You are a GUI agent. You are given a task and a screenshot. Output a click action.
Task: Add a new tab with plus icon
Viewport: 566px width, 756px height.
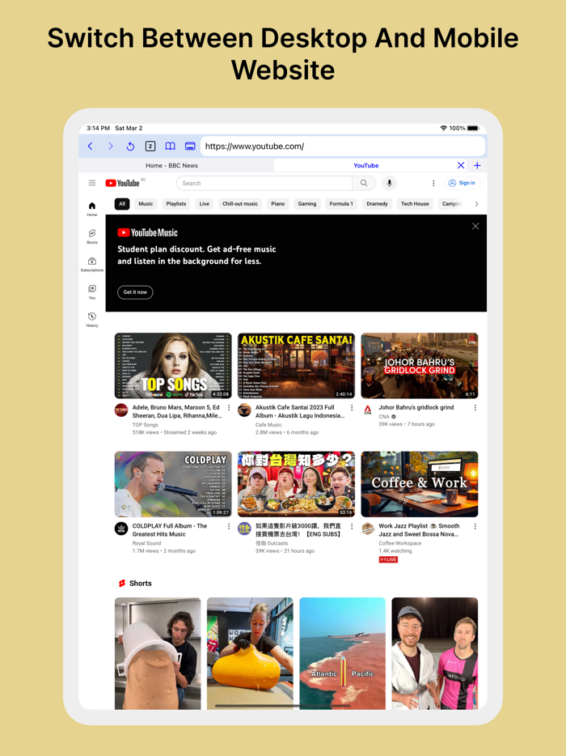477,165
